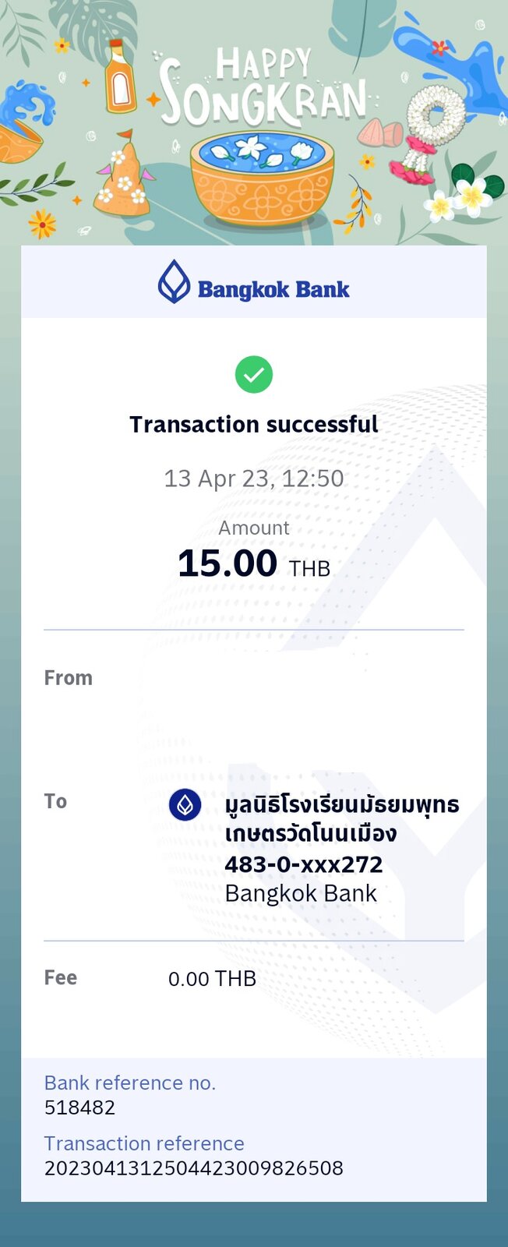Tap the Bangkok Bank logo emblem in header
Image resolution: width=508 pixels, height=1247 pixels.
click(174, 282)
